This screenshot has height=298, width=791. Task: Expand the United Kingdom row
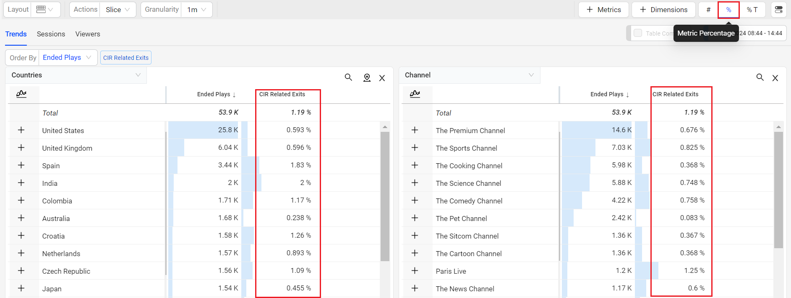(21, 148)
